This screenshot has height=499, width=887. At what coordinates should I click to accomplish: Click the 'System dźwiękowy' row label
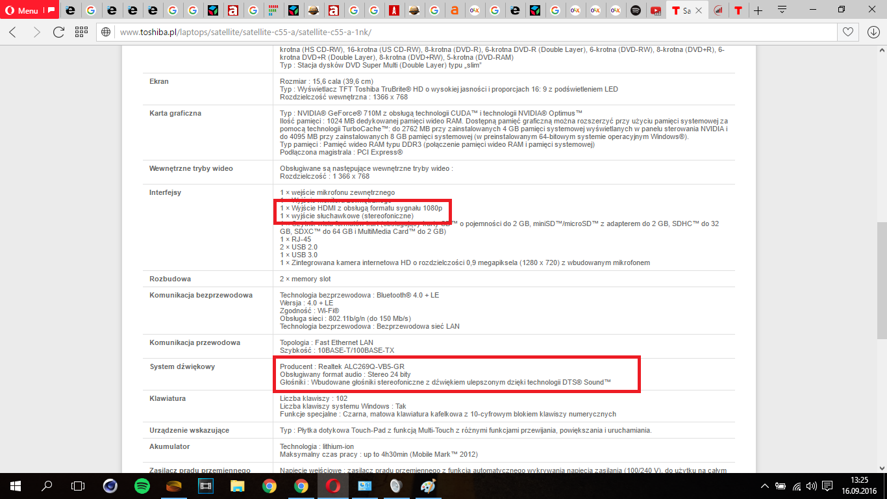tap(182, 366)
